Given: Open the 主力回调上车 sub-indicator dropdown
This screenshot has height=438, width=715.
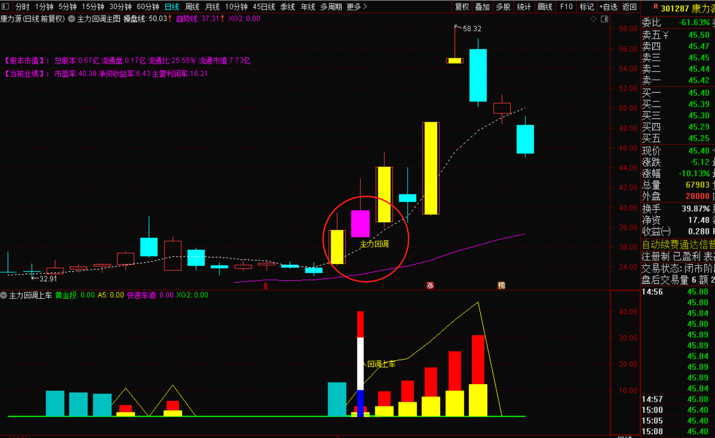Looking at the screenshot, I should (4, 295).
